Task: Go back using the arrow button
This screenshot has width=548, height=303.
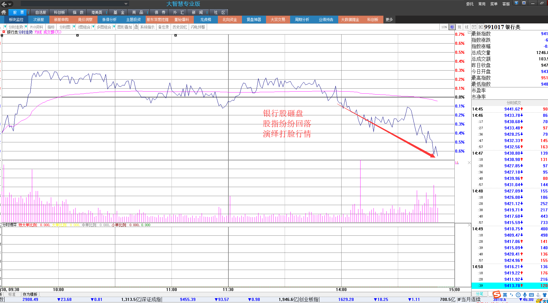Action: point(4,4)
